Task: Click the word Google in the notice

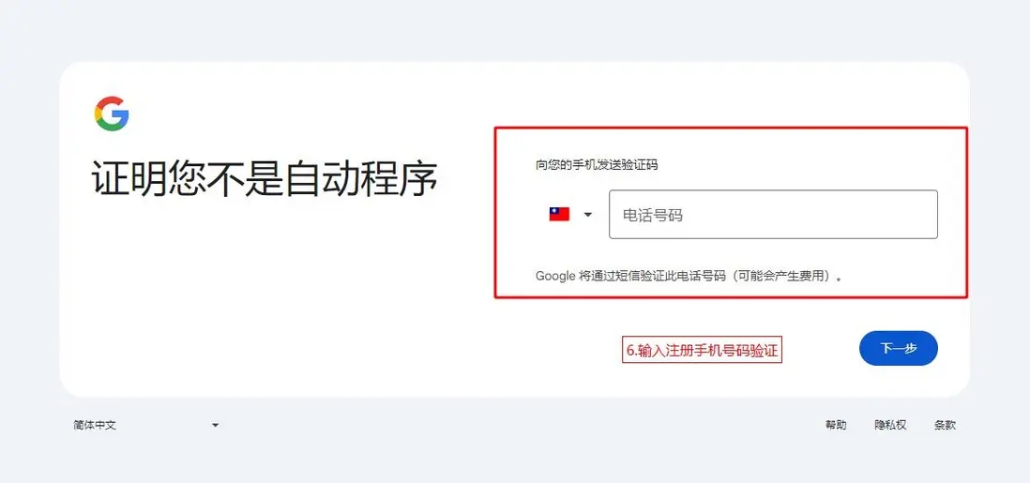Action: 555,276
